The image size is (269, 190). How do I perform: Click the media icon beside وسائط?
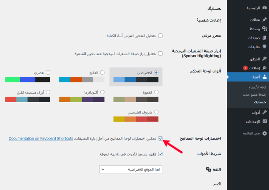tap(265, 29)
